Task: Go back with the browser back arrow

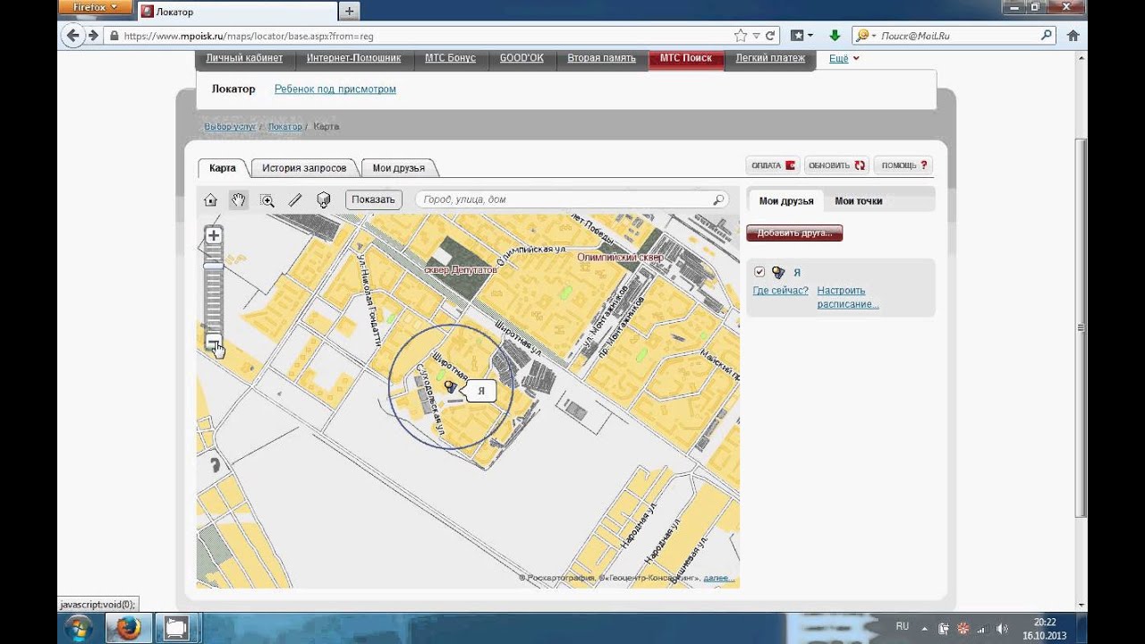Action: coord(72,36)
